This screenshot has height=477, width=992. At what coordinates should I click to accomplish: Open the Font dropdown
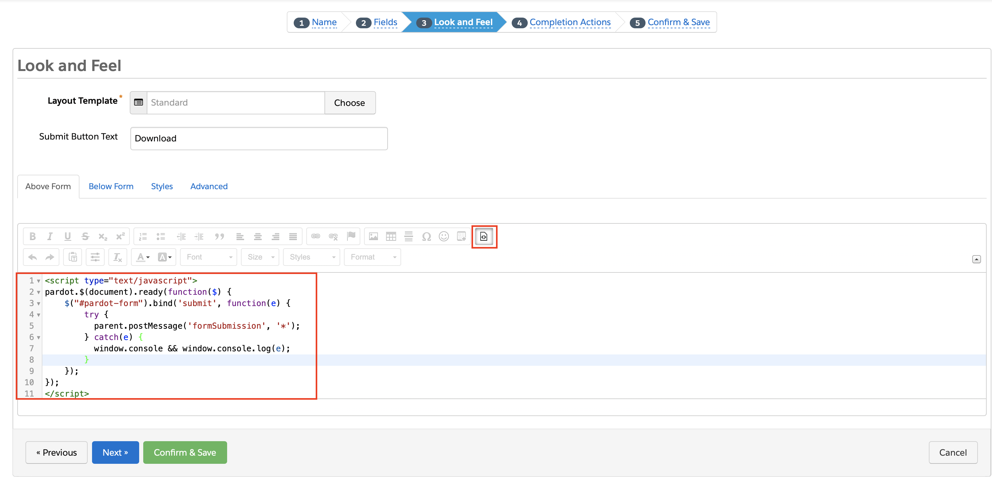coord(209,257)
